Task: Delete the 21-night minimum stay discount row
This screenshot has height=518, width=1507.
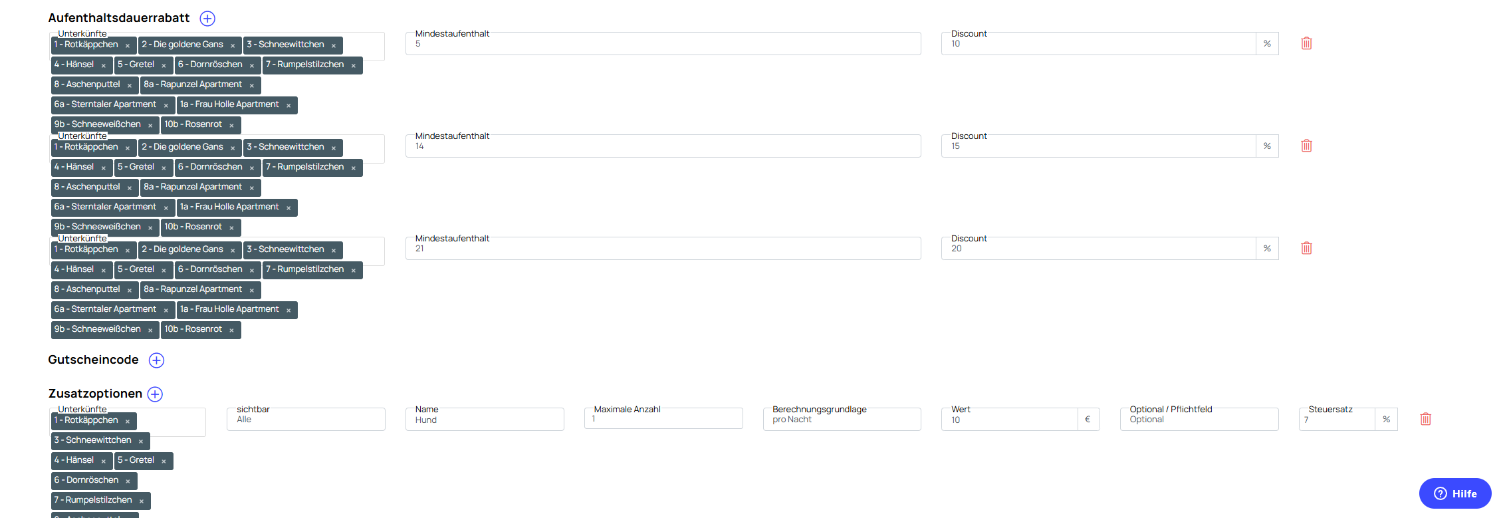Action: point(1306,248)
